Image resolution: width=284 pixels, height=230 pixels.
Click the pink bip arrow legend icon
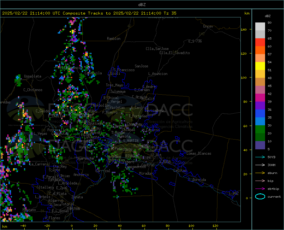click(260, 181)
